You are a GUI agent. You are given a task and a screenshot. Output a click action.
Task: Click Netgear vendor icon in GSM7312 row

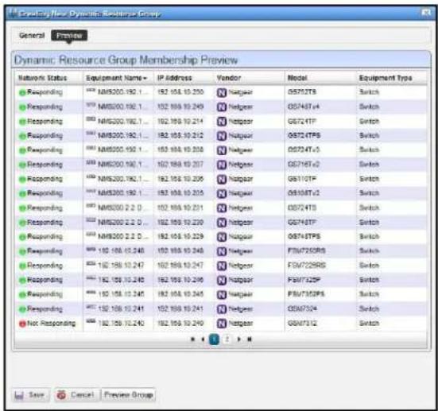click(222, 324)
